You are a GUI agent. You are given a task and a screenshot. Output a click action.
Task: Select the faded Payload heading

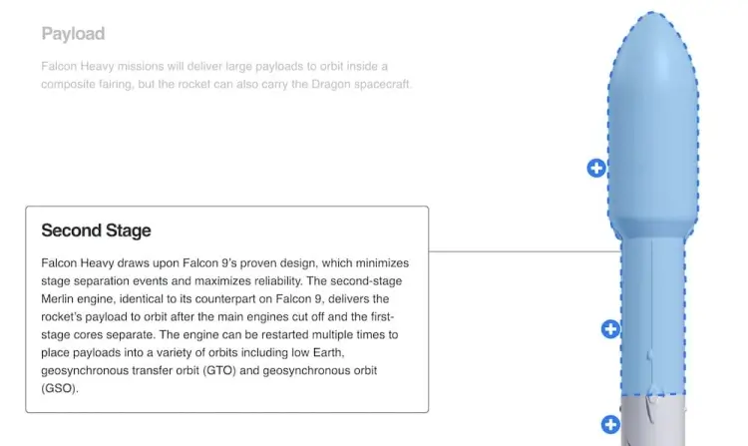(x=73, y=34)
